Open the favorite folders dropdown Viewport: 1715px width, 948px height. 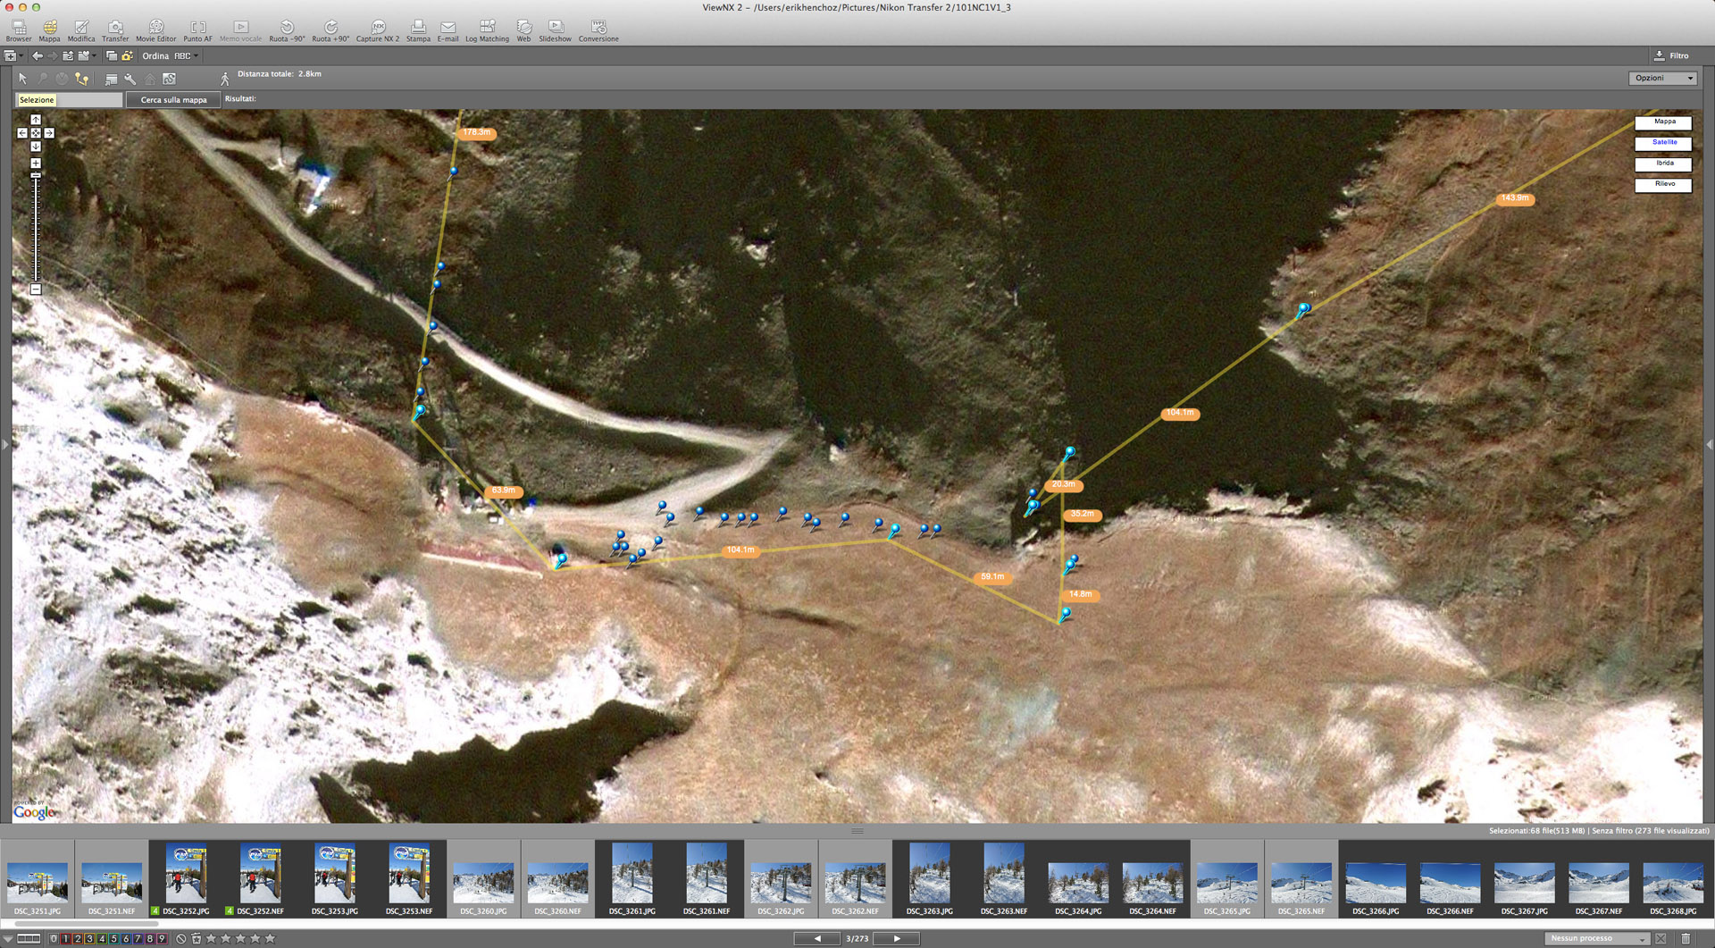(x=87, y=55)
